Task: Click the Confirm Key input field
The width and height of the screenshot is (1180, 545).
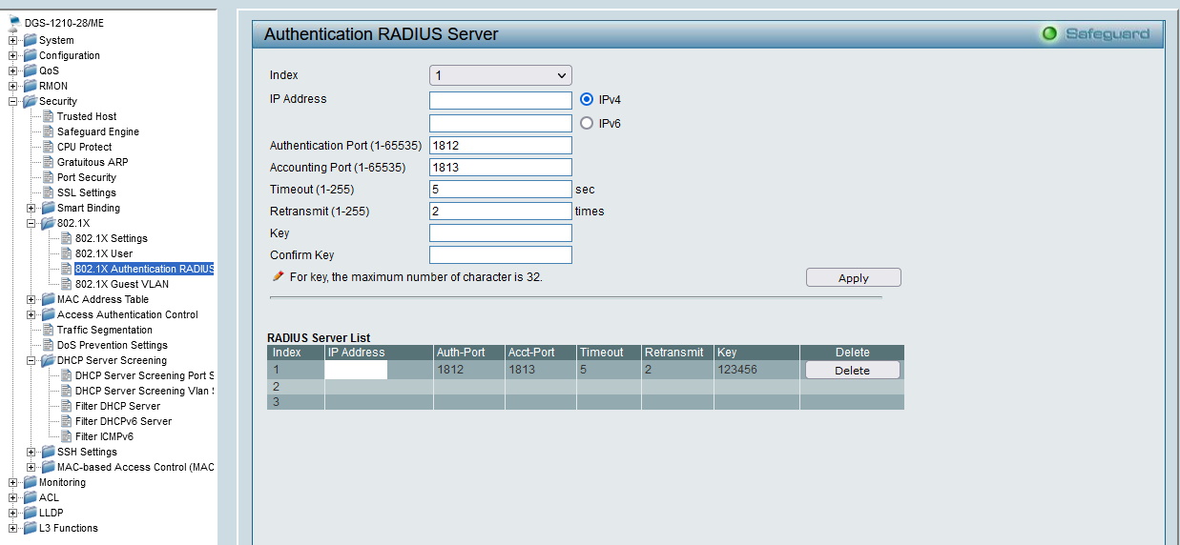Action: tap(500, 254)
